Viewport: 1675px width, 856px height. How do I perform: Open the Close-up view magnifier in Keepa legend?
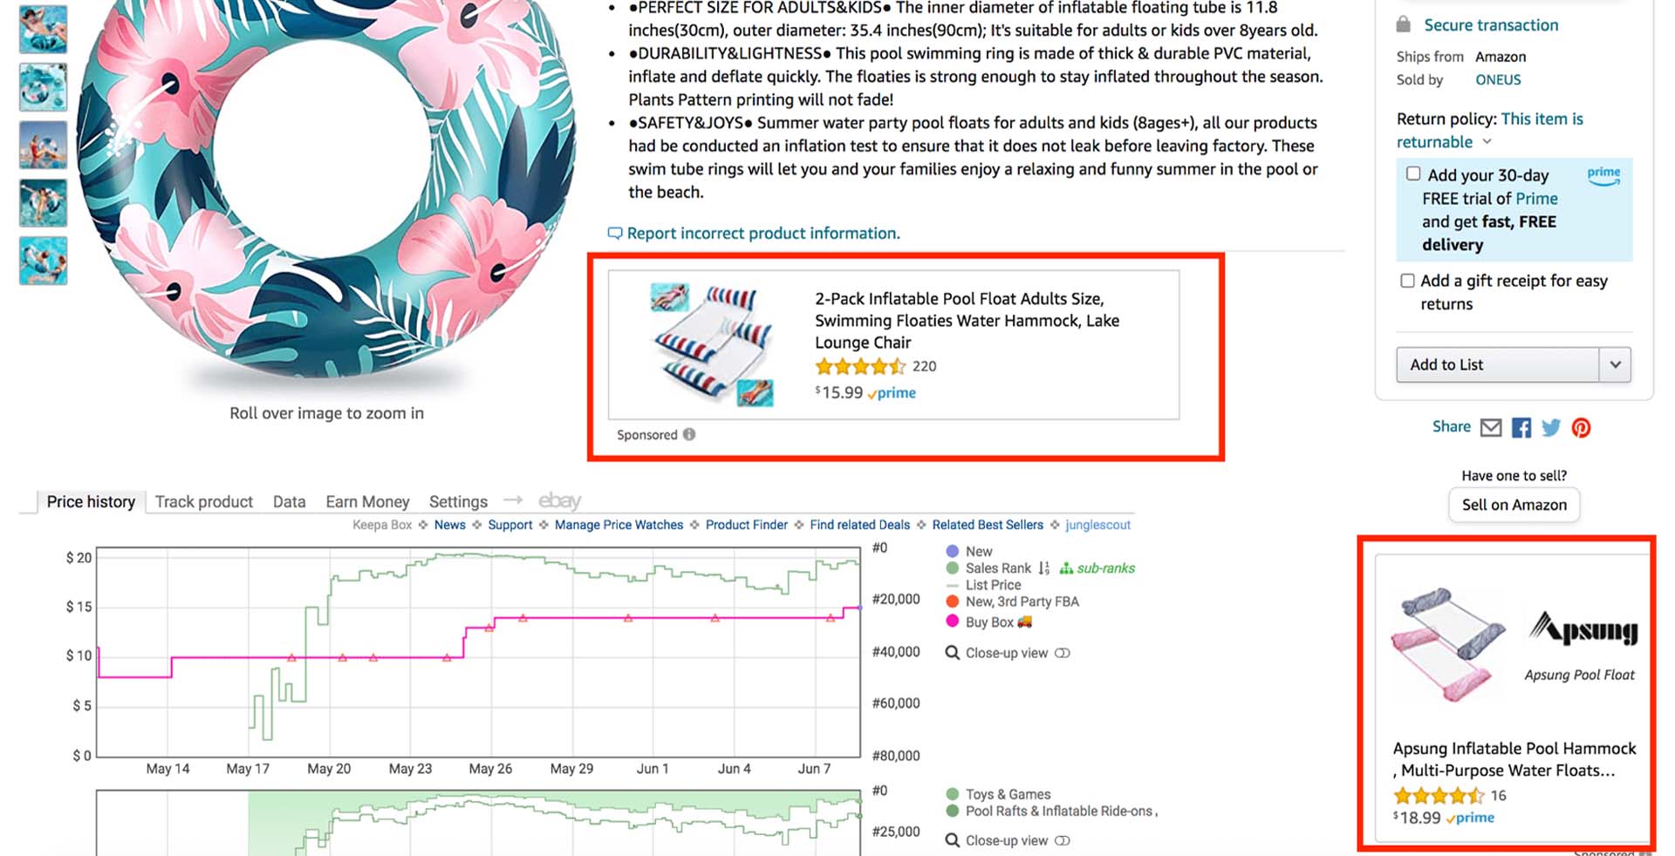pos(952,652)
